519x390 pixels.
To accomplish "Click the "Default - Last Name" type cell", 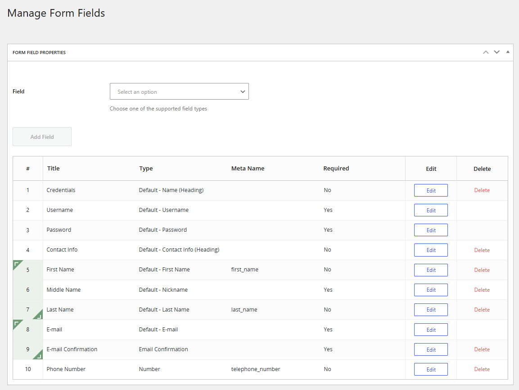I will click(164, 309).
